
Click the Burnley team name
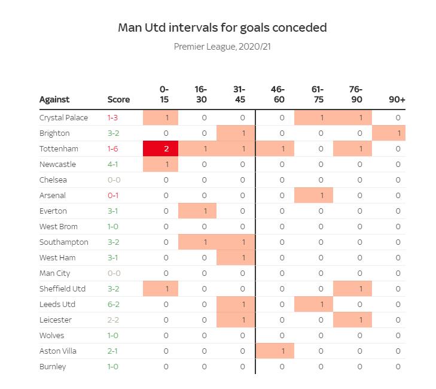(x=53, y=366)
